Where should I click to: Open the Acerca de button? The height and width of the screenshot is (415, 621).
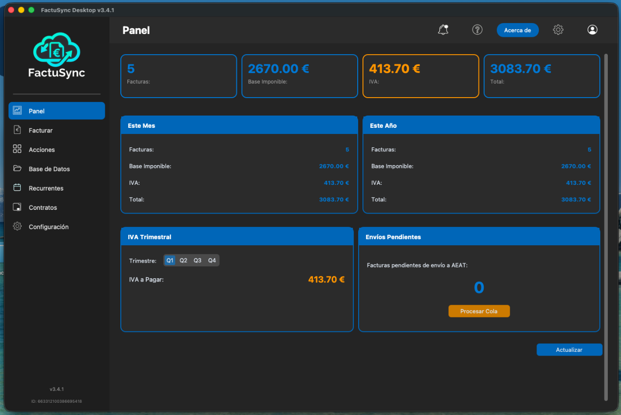pyautogui.click(x=517, y=30)
